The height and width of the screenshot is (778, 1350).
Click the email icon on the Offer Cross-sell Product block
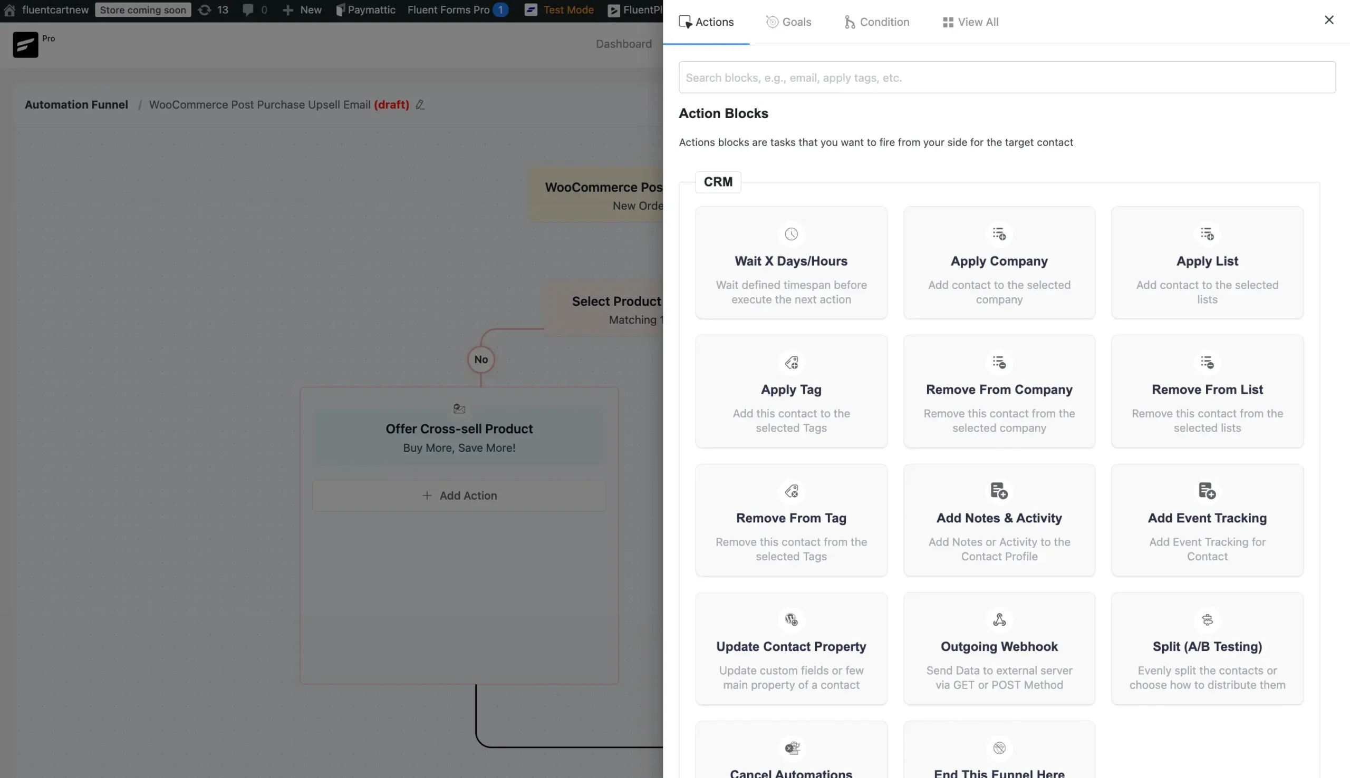pos(459,409)
